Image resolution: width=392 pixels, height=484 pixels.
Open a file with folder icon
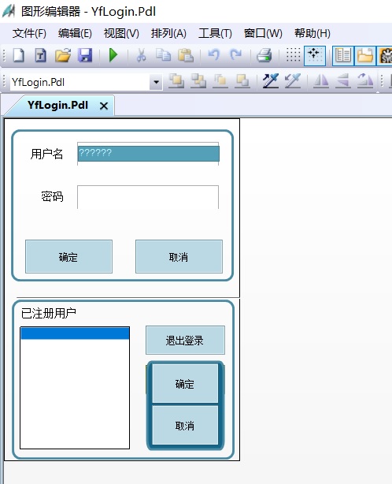point(62,55)
